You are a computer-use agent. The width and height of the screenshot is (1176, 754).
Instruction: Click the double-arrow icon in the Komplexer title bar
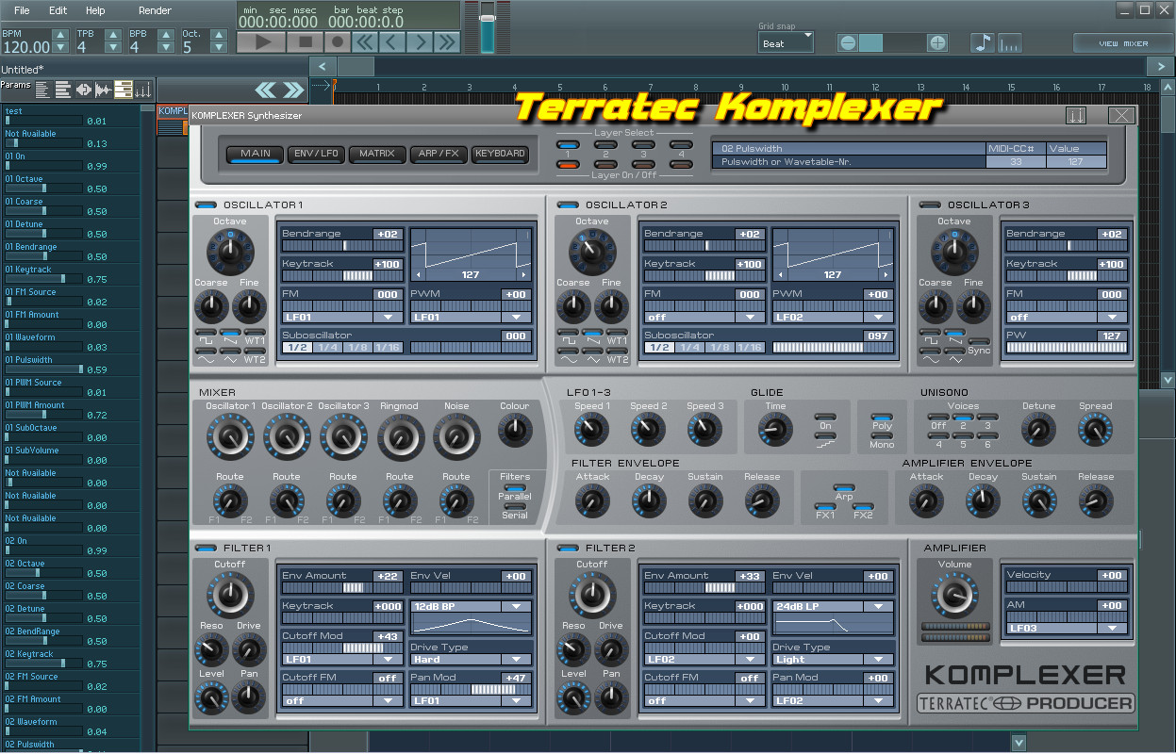[x=1076, y=115]
